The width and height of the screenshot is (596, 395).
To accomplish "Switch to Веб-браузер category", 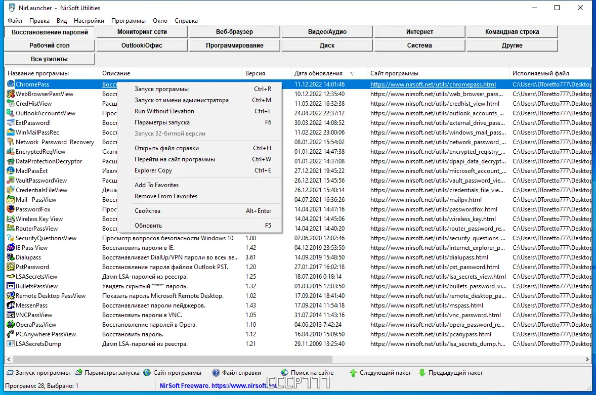I will point(235,32).
